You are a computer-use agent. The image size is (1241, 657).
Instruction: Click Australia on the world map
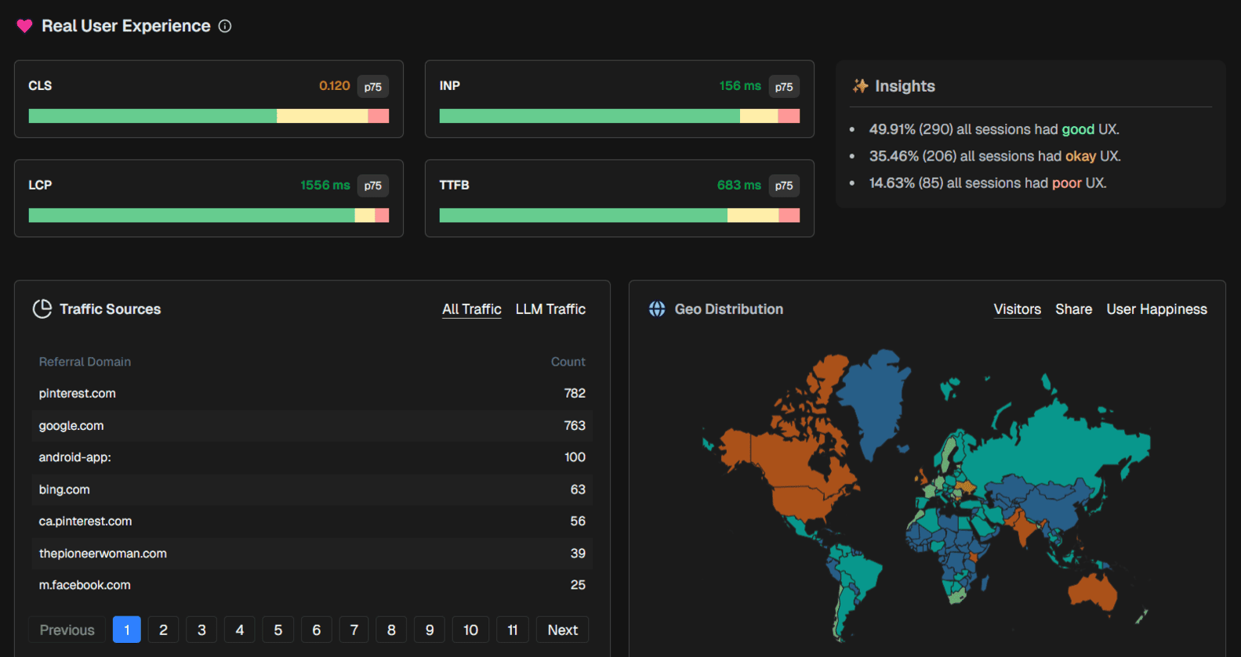(1094, 591)
